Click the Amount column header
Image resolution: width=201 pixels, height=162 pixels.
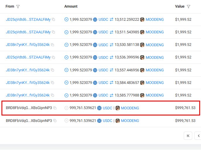pyautogui.click(x=71, y=6)
